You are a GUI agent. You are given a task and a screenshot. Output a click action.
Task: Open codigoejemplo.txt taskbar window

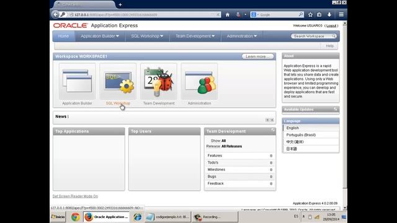coord(168,217)
